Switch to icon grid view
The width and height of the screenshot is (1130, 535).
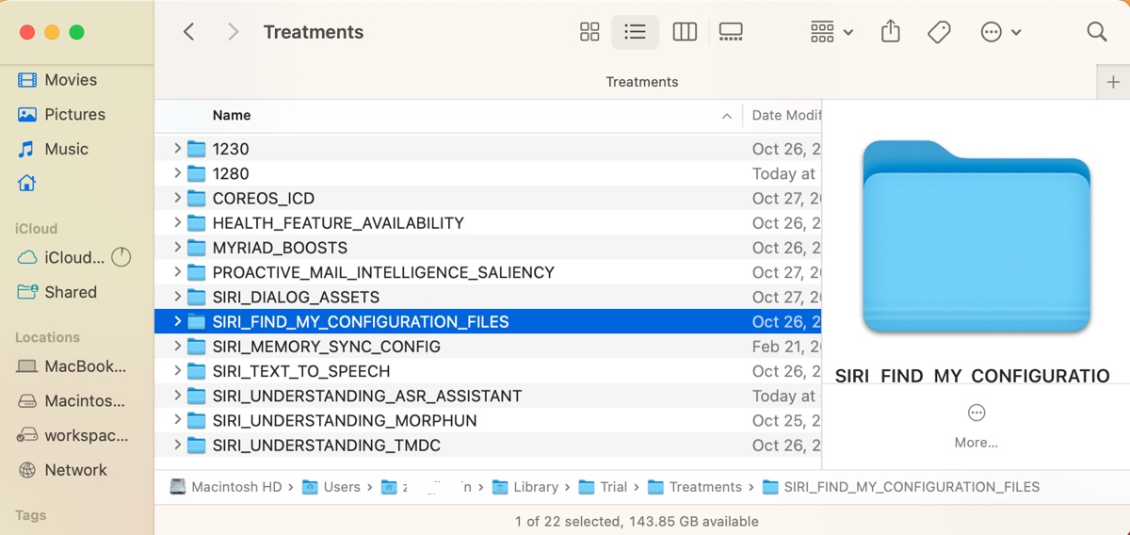[589, 32]
